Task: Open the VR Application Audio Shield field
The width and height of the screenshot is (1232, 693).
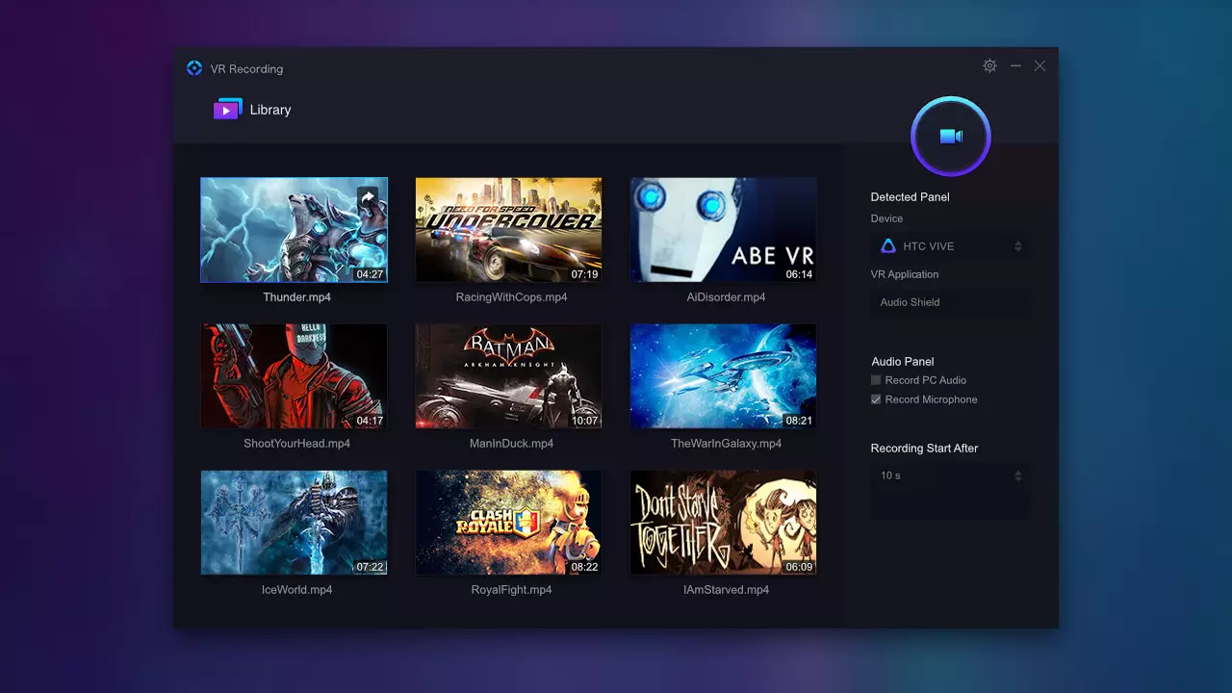Action: coord(949,302)
